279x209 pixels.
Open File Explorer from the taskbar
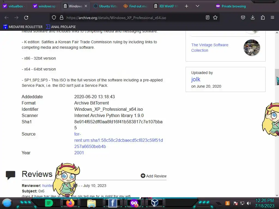pos(92,203)
